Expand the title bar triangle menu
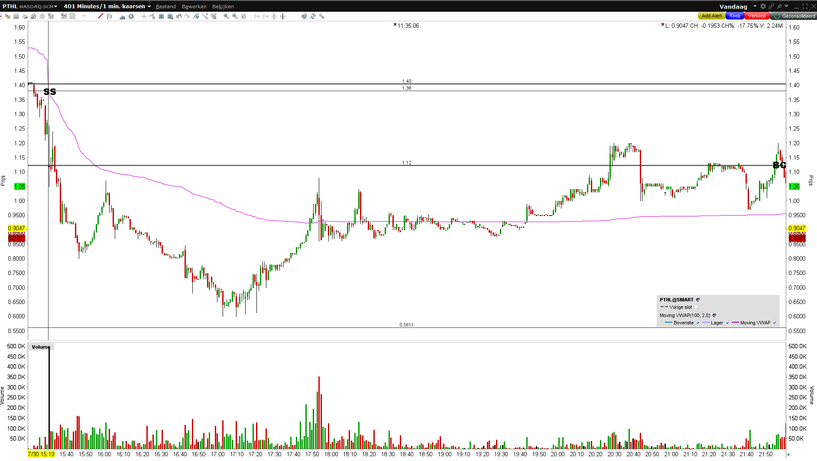This screenshot has height=461, width=817. (787, 6)
